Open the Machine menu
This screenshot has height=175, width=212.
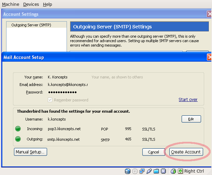click(11, 4)
